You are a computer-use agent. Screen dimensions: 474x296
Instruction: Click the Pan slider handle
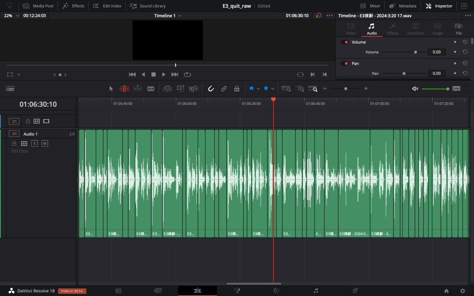pos(404,74)
